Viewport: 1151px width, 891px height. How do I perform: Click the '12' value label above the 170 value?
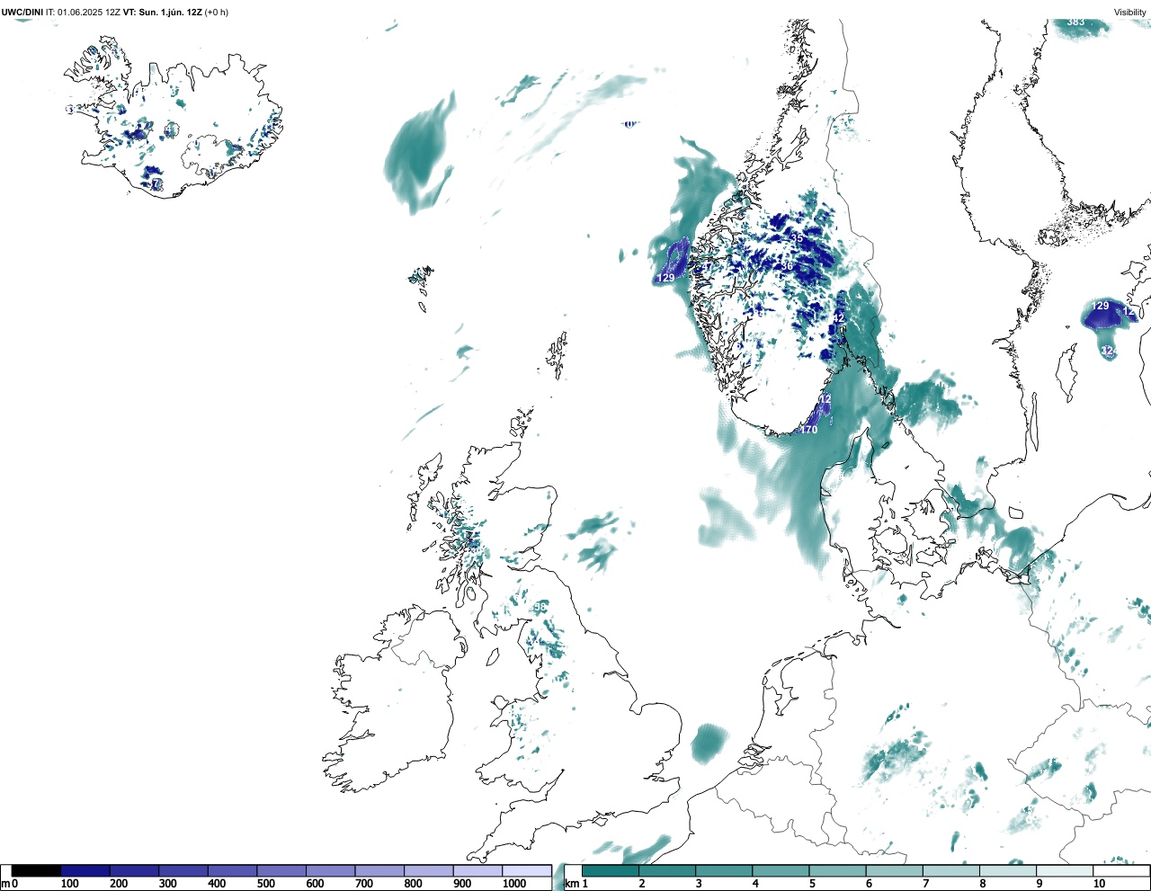(x=825, y=399)
